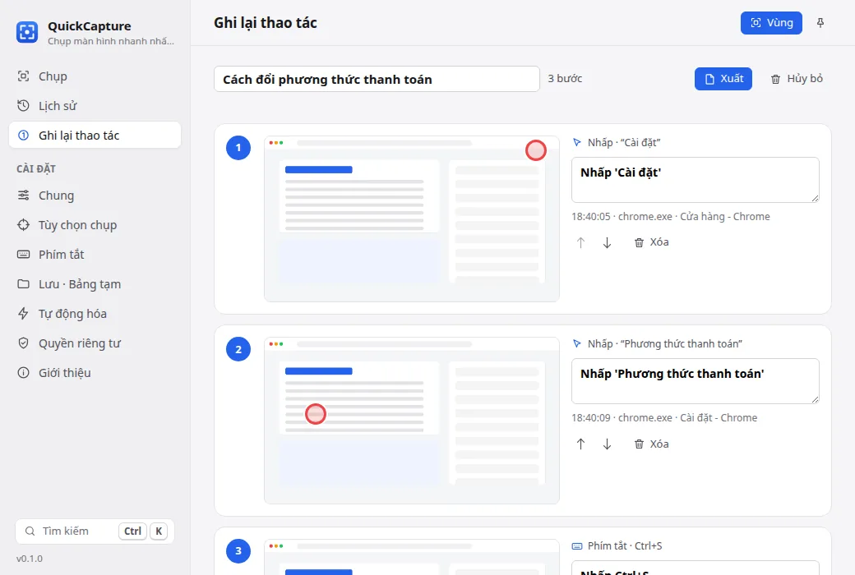Open Chung general settings
This screenshot has height=575, width=855.
pos(95,195)
